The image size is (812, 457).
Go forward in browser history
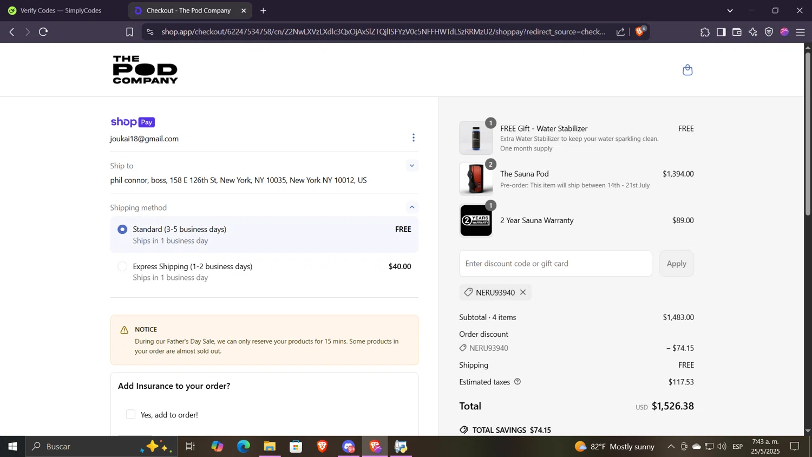click(27, 32)
